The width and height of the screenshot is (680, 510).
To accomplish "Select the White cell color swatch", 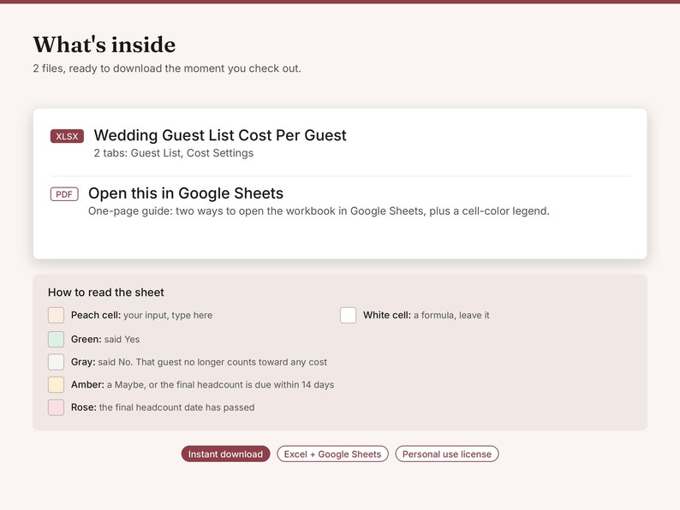I will pyautogui.click(x=348, y=315).
